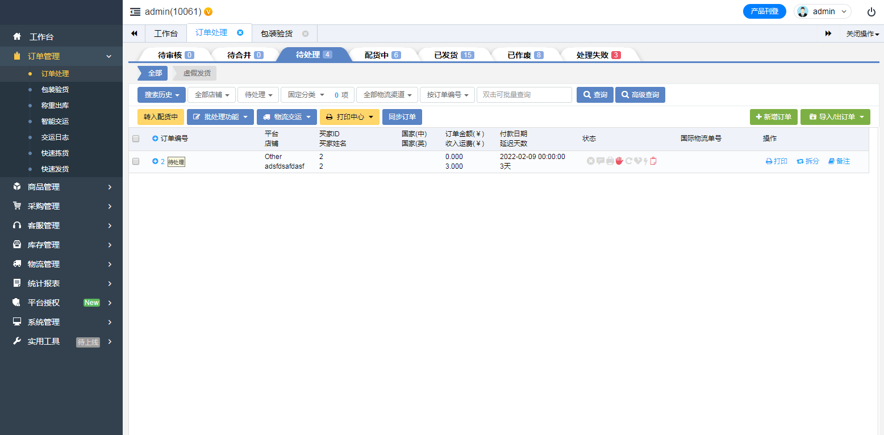
Task: Click the gray printer icon in status column
Action: [x=610, y=161]
